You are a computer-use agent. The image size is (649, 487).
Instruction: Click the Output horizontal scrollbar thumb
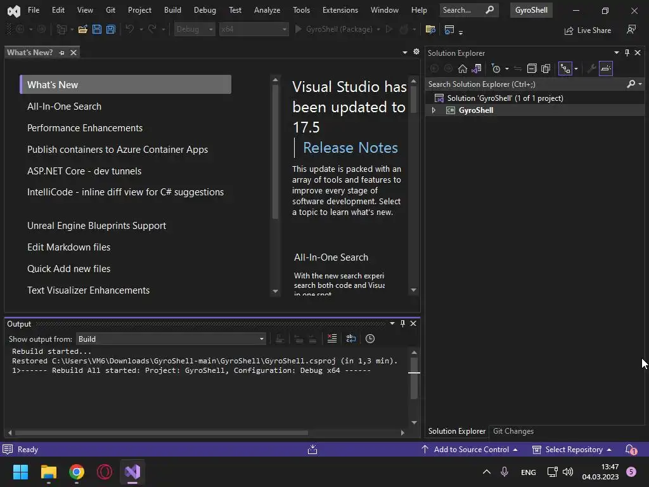coord(162,432)
